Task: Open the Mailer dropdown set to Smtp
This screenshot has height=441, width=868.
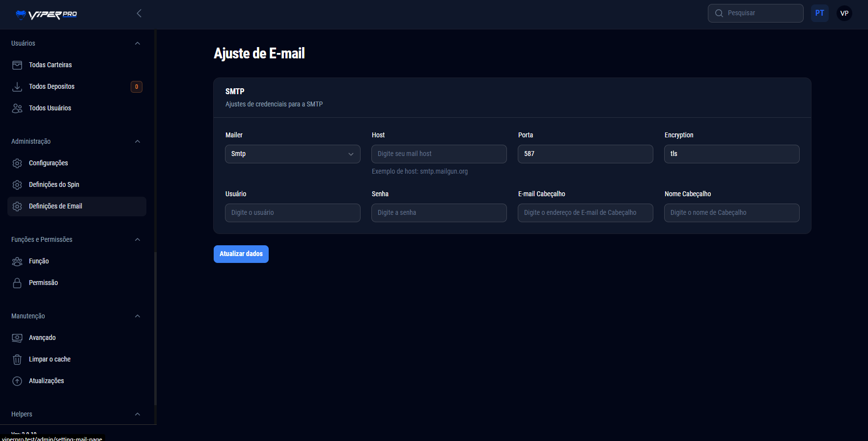Action: [x=292, y=154]
